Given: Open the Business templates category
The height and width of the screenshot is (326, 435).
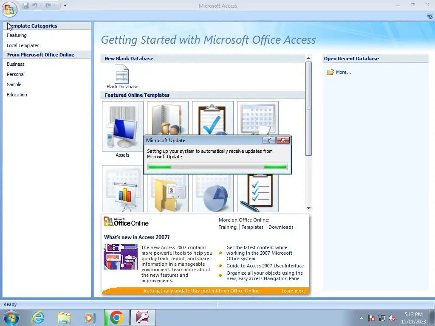Looking at the screenshot, I should pyautogui.click(x=16, y=64).
